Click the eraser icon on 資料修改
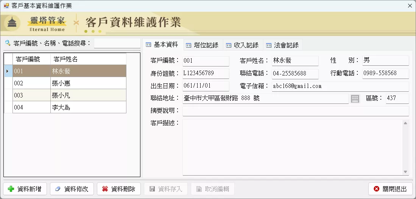Viewport: 416px width, 199px height. (58, 189)
